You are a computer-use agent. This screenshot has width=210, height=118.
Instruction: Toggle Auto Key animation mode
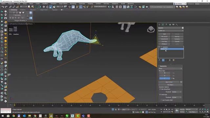coord(182,109)
